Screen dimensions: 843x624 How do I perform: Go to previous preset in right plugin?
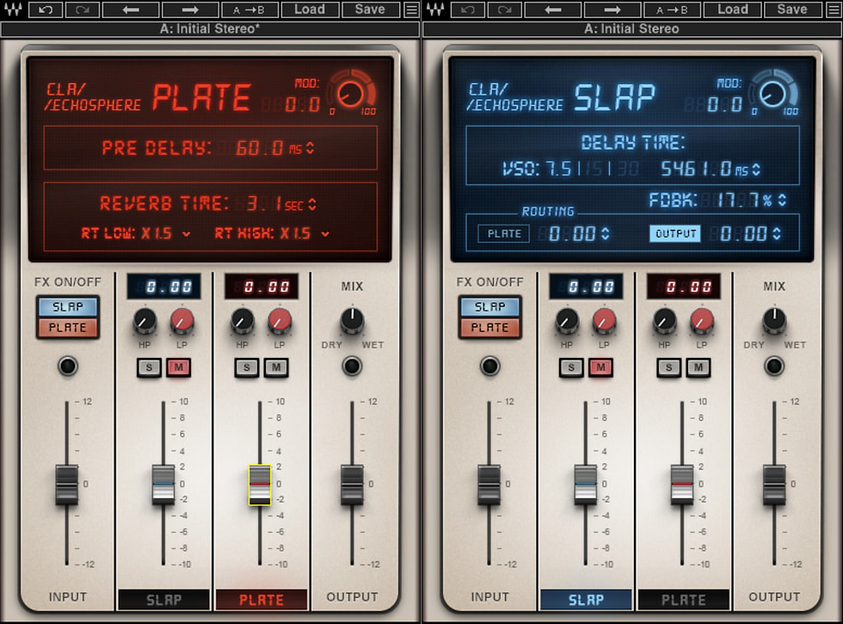coord(552,9)
